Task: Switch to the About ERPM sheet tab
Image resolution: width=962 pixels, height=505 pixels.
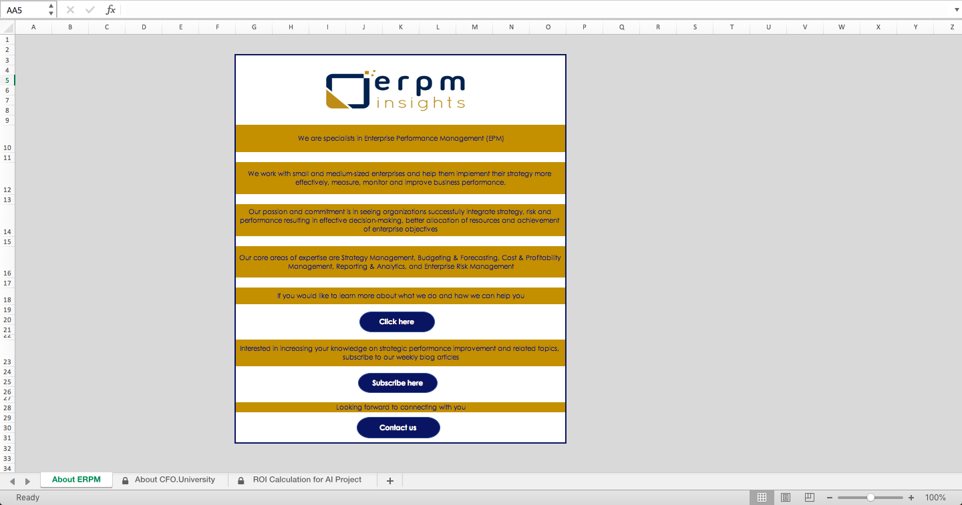Action: pos(76,480)
